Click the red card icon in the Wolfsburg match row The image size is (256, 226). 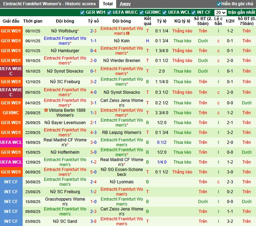tap(128, 33)
